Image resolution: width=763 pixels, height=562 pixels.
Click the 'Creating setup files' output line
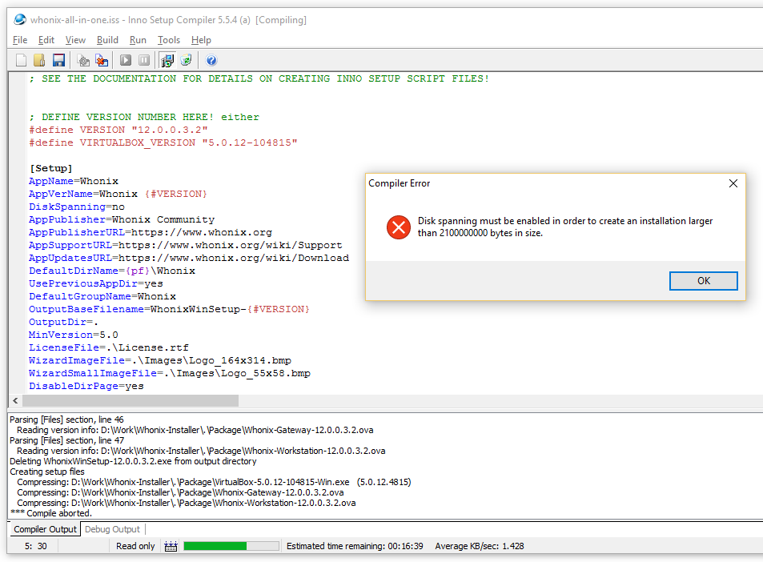(x=47, y=472)
